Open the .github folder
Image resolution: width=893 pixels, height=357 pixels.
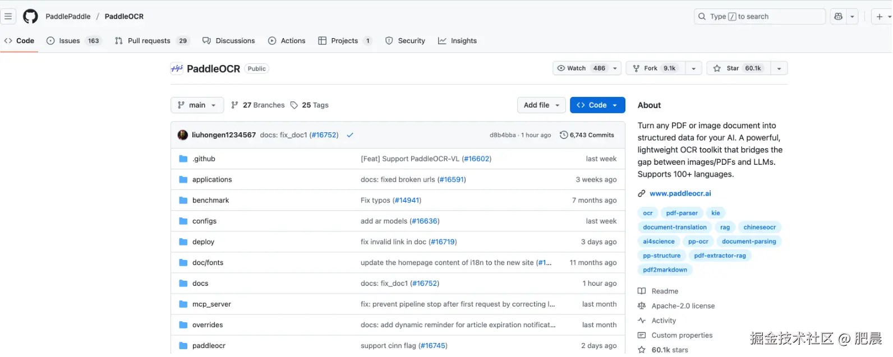pyautogui.click(x=204, y=159)
